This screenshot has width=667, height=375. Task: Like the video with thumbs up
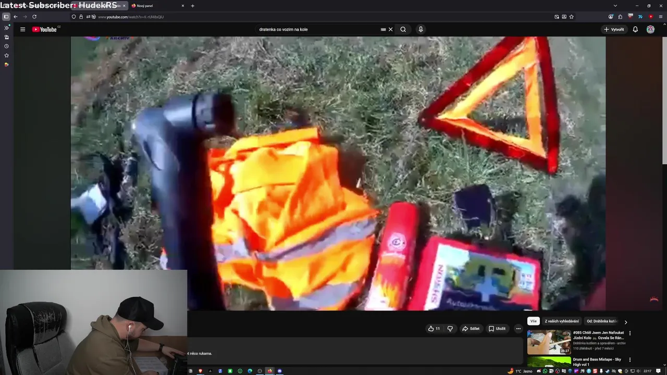point(434,329)
